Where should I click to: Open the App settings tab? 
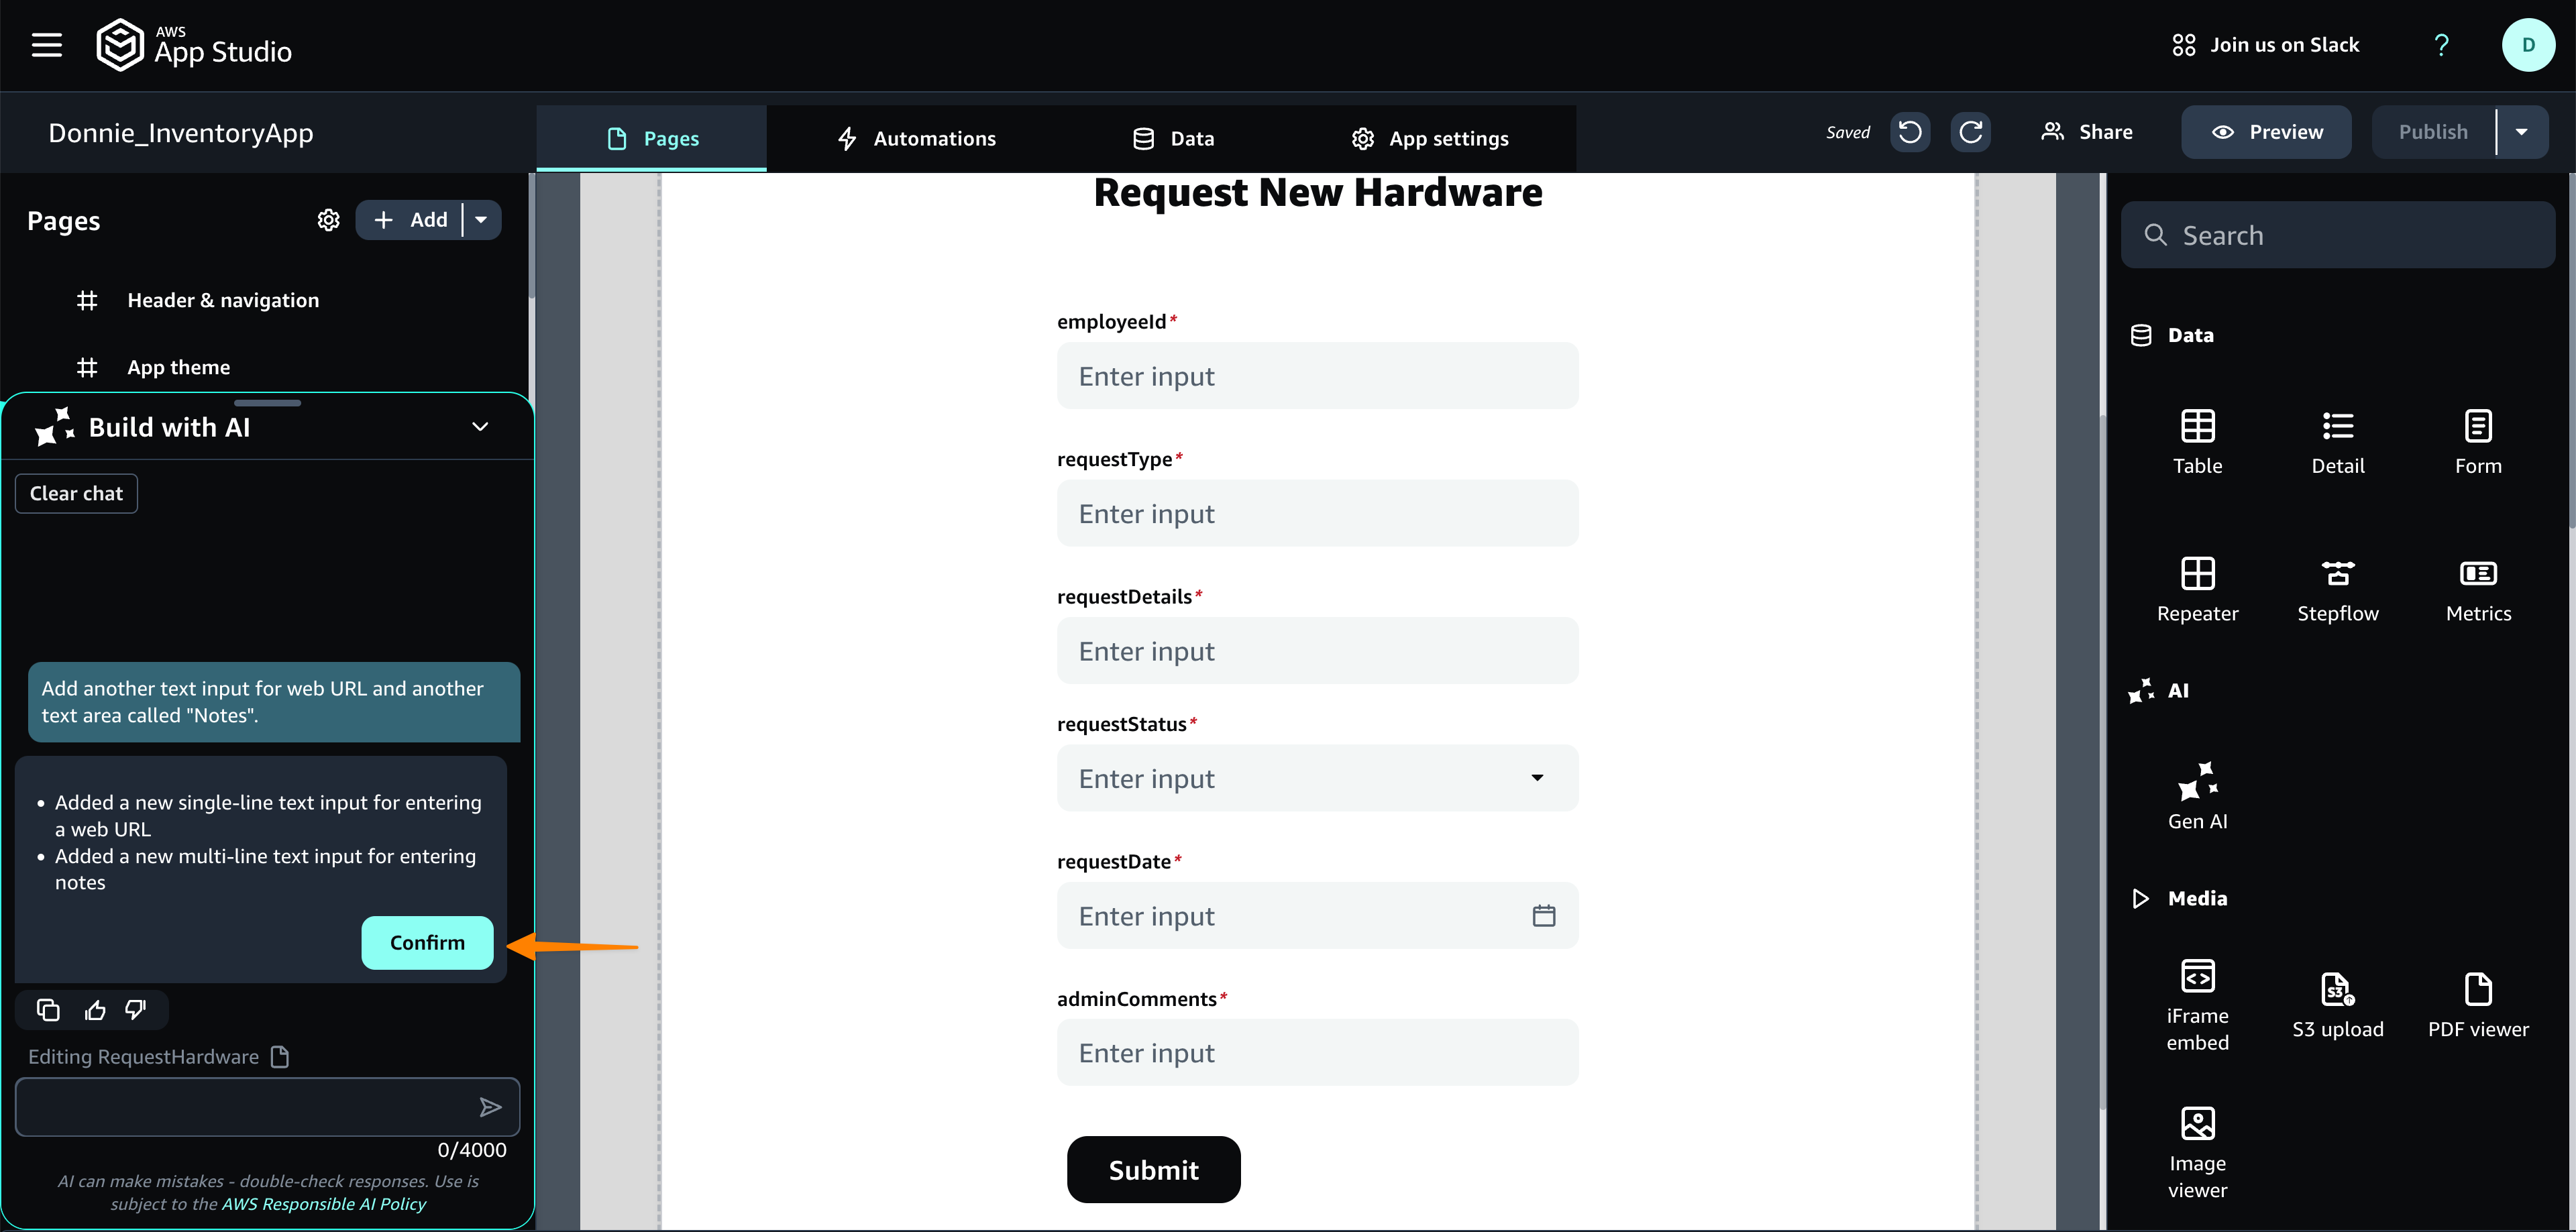point(1429,139)
